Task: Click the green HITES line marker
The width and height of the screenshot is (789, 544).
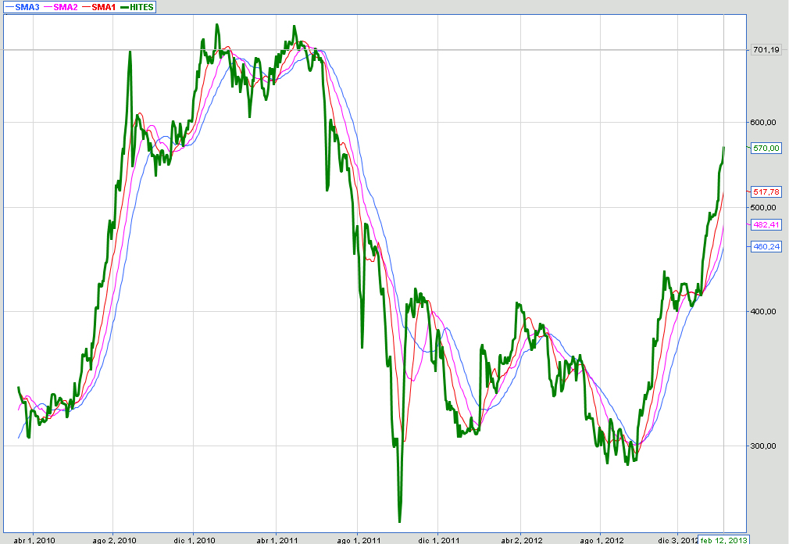Action: tap(125, 6)
